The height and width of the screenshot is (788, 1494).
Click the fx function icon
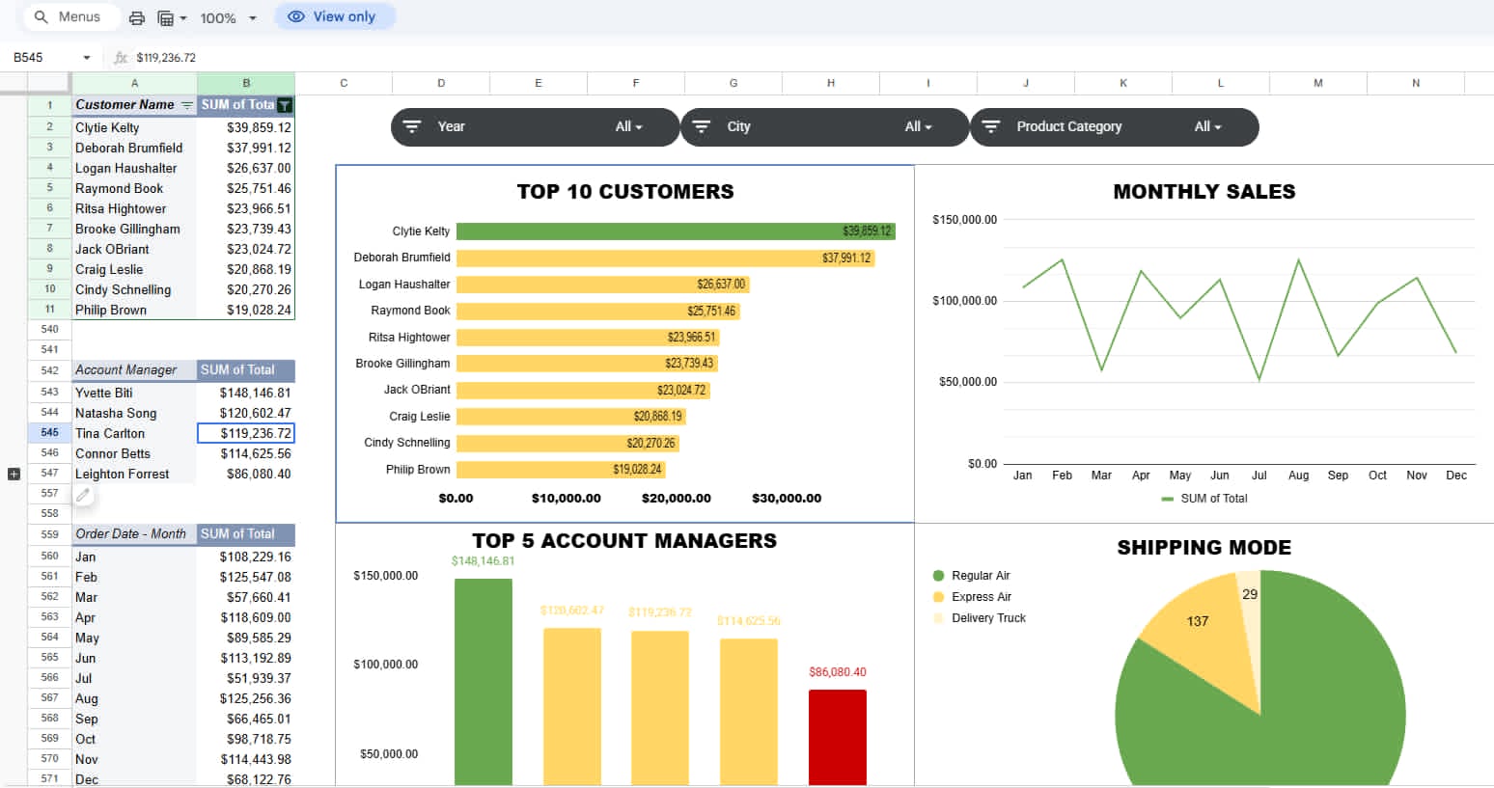tap(121, 58)
